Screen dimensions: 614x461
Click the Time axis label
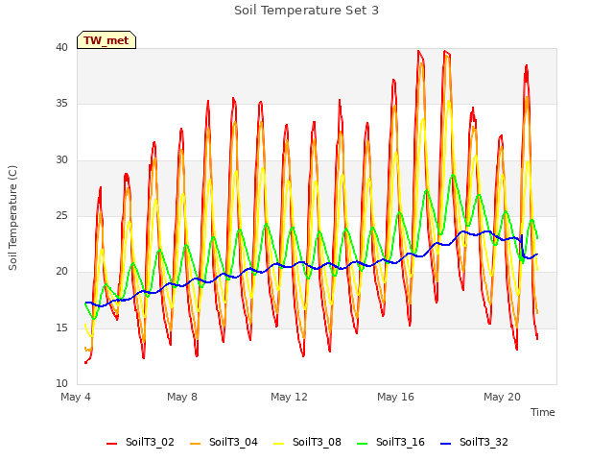click(543, 412)
